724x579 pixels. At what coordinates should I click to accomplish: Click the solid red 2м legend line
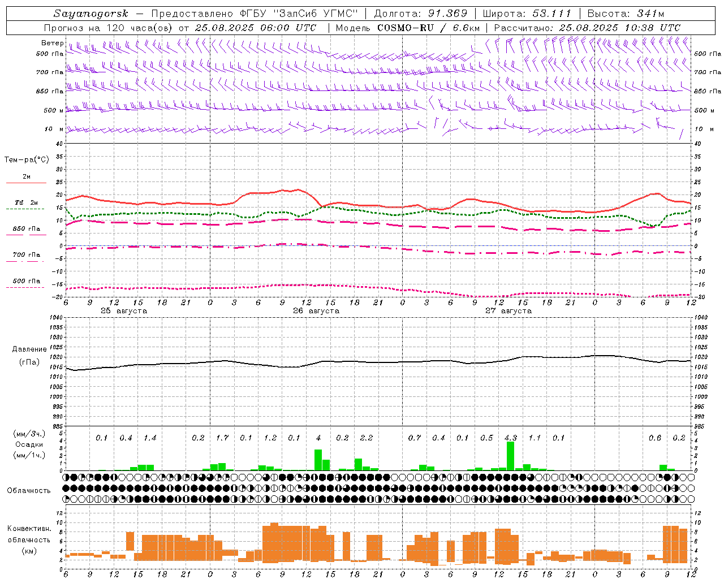(26, 183)
